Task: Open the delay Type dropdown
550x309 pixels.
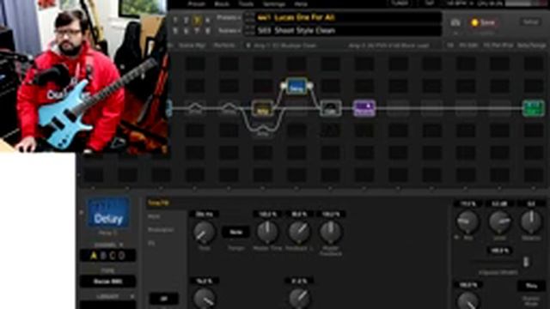Action: click(107, 282)
